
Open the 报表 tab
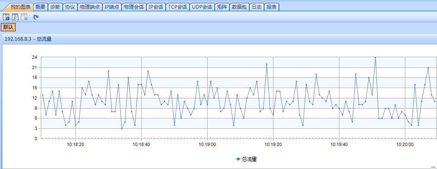[x=271, y=7]
